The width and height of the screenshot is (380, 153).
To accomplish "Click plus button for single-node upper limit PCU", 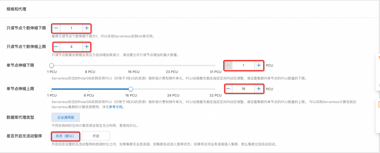I will click(x=259, y=89).
